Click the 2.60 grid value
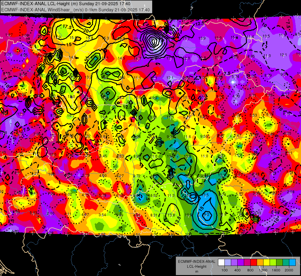The width and height of the screenshot is (301, 276). click(50, 213)
